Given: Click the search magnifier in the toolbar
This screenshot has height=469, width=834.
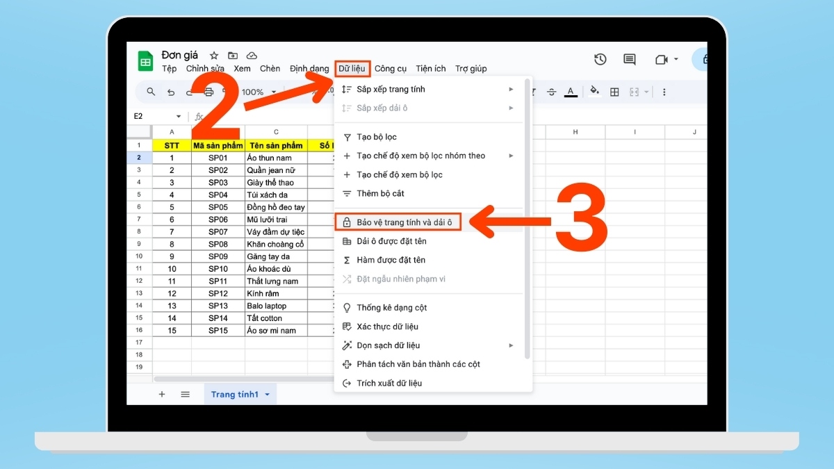Looking at the screenshot, I should point(151,92).
